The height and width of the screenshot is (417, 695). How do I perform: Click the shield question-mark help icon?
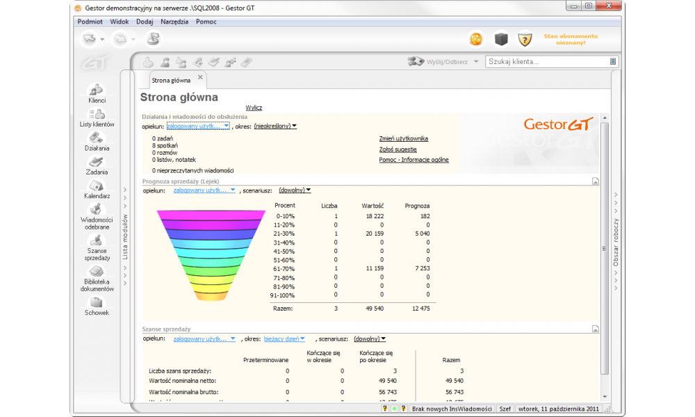(525, 40)
